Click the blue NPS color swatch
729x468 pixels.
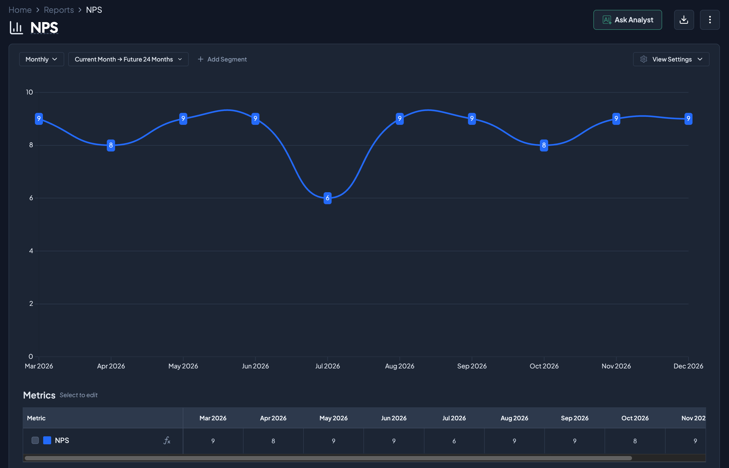coord(47,440)
